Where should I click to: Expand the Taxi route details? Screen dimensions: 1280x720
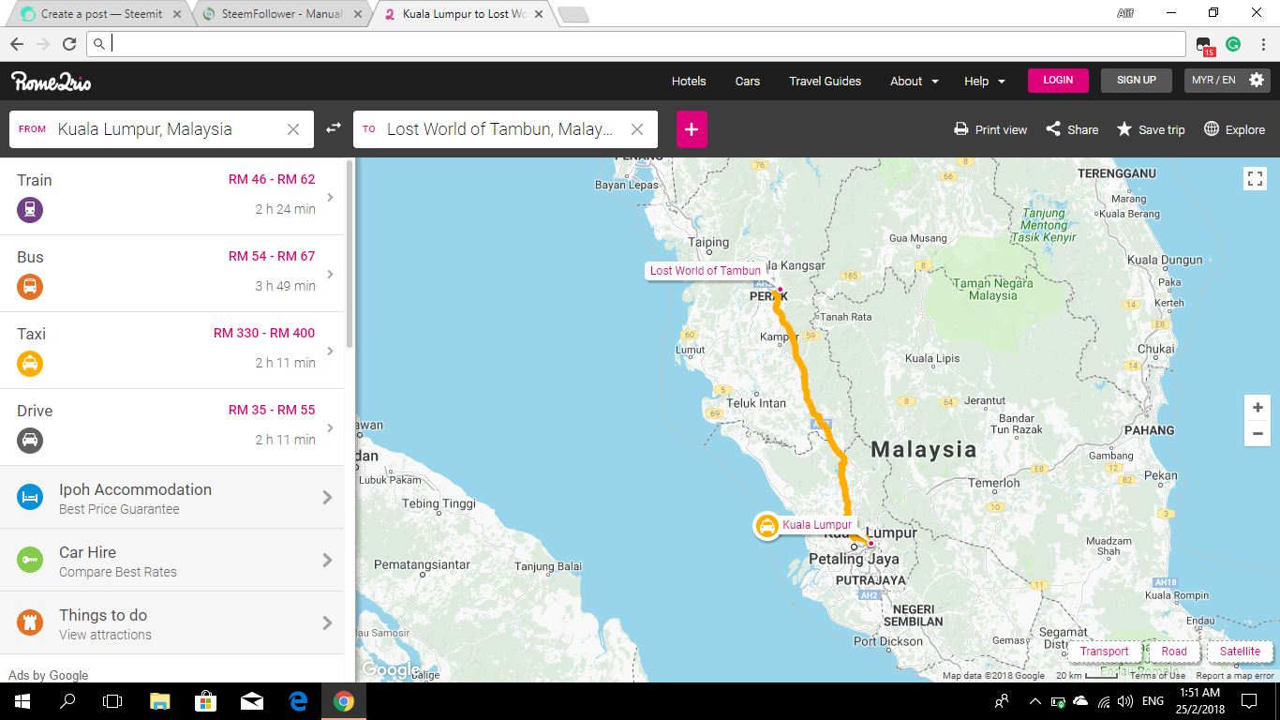pyautogui.click(x=330, y=351)
